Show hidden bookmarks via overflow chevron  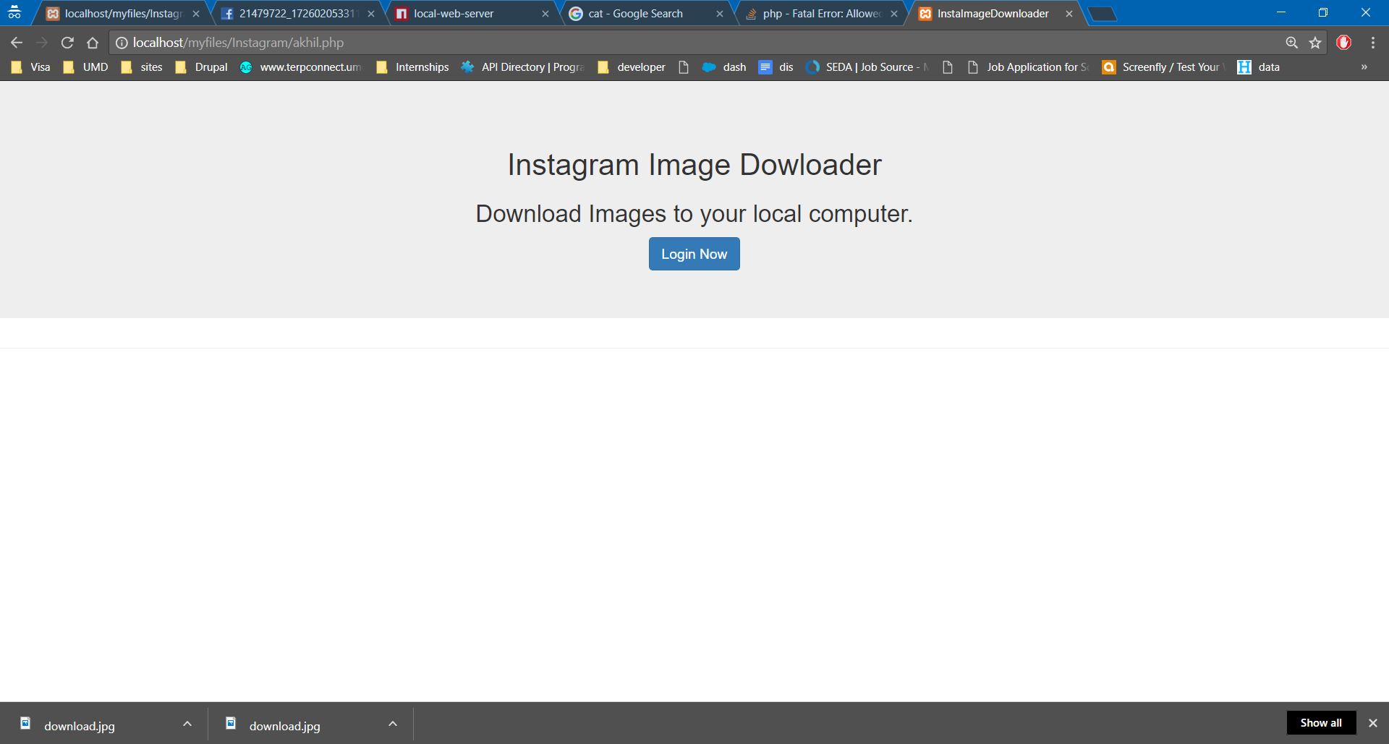[x=1364, y=67]
